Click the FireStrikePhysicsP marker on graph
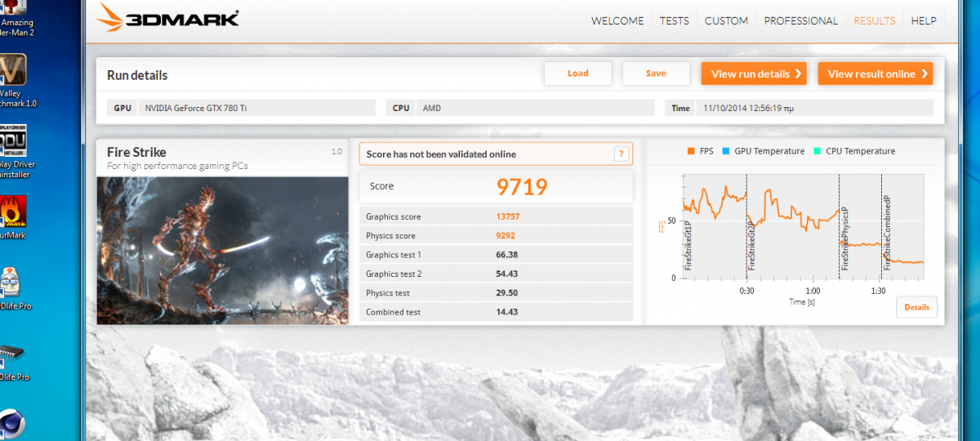Image resolution: width=980 pixels, height=441 pixels. click(844, 238)
